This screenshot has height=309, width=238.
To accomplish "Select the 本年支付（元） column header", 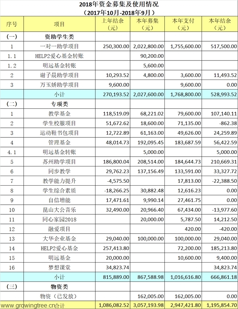I will (183, 25).
